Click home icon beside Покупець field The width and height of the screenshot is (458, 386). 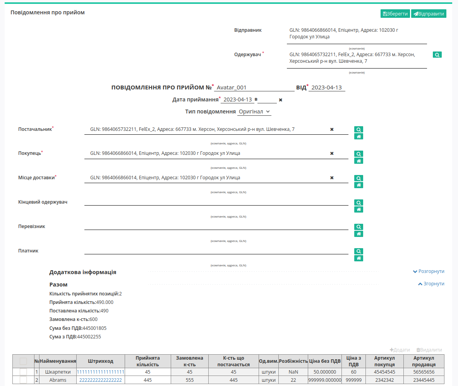(359, 161)
